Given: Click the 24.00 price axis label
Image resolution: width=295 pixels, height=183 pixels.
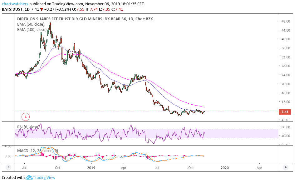Looking at the screenshot, I should [x=286, y=75].
